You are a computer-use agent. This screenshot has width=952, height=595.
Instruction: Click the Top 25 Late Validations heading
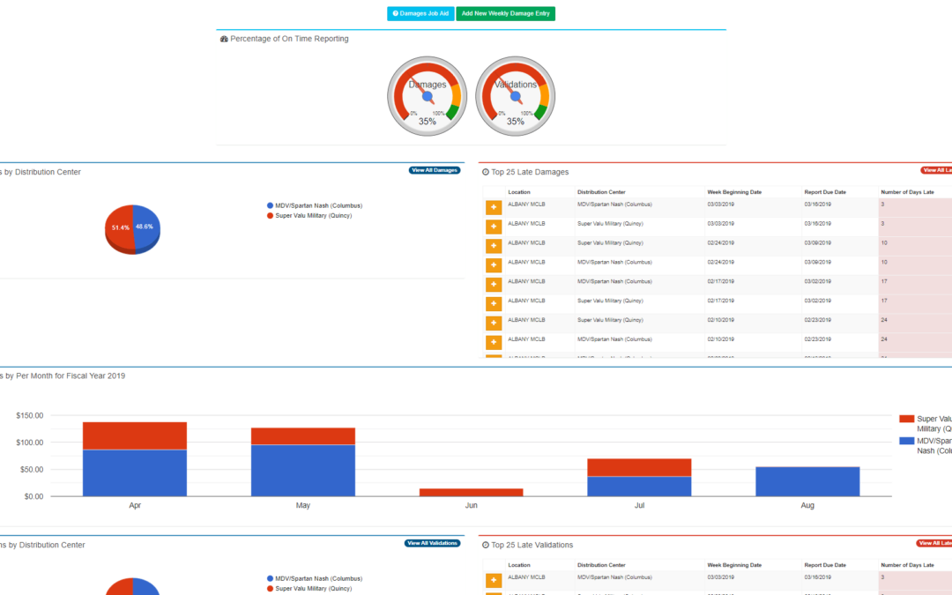532,546
